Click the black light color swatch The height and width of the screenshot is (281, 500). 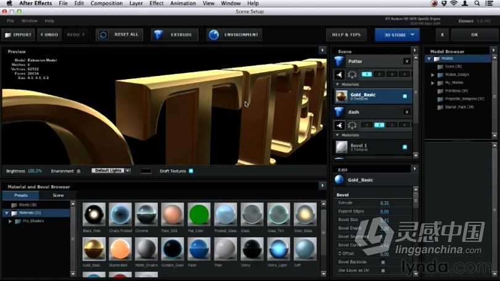pos(146,171)
